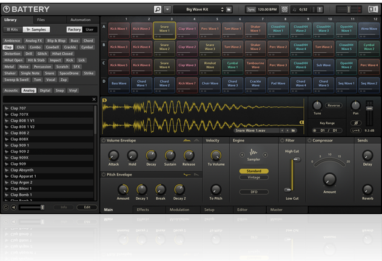Step through kits with the Big Wave Kit arrows

click(x=222, y=10)
